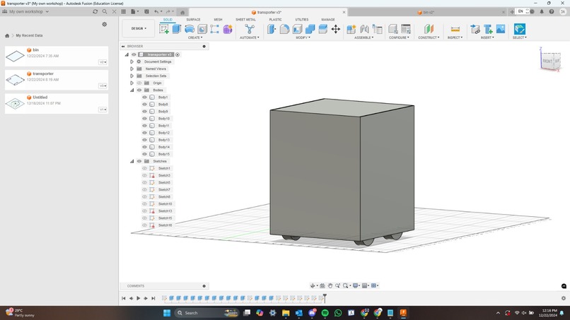Expand the Selection Sets node
This screenshot has height=320, width=570.
[132, 76]
